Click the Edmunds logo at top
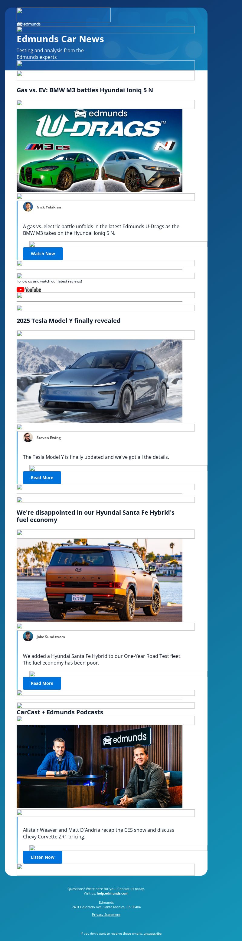 coord(29,24)
